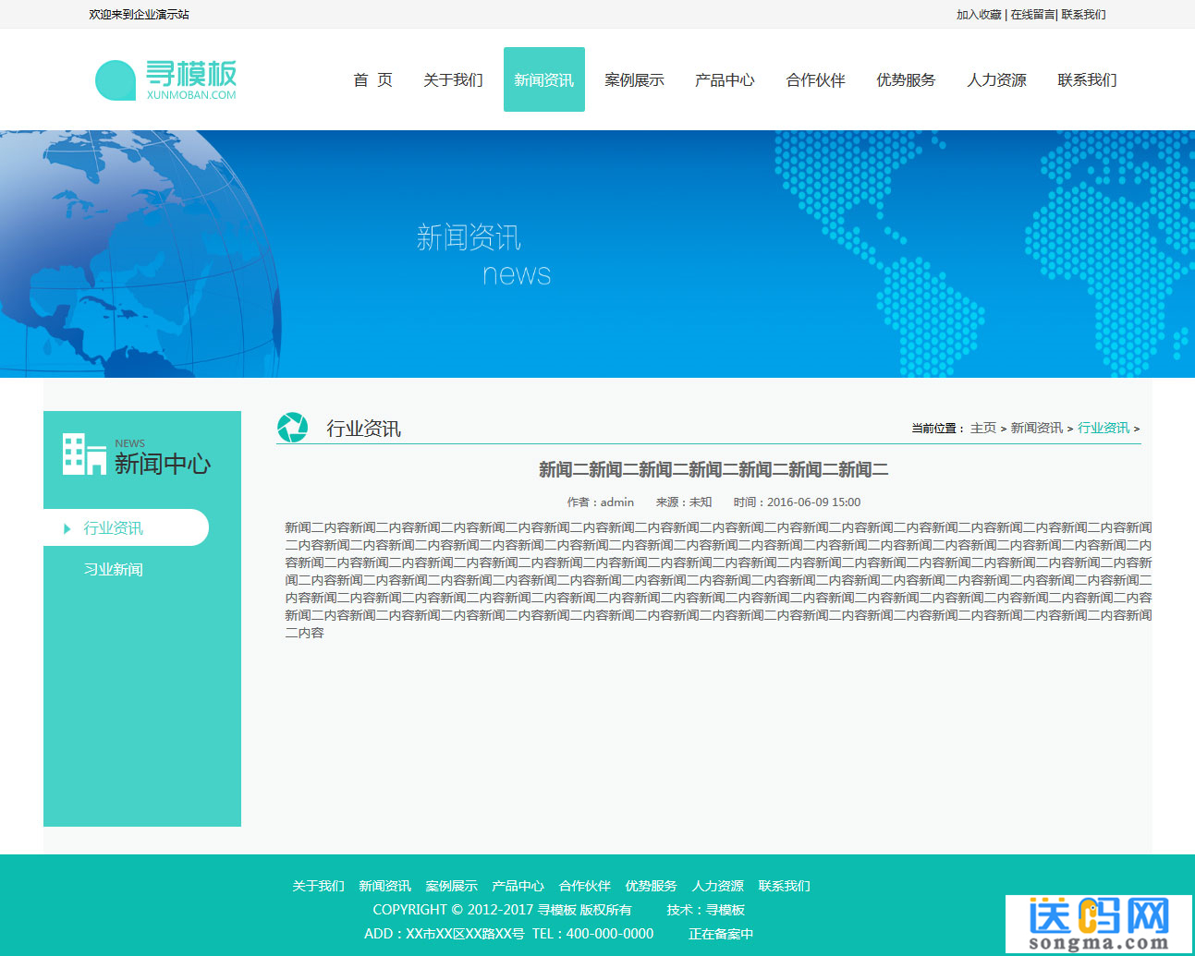Click breadcrumb link 行业资讯

pos(1104,428)
